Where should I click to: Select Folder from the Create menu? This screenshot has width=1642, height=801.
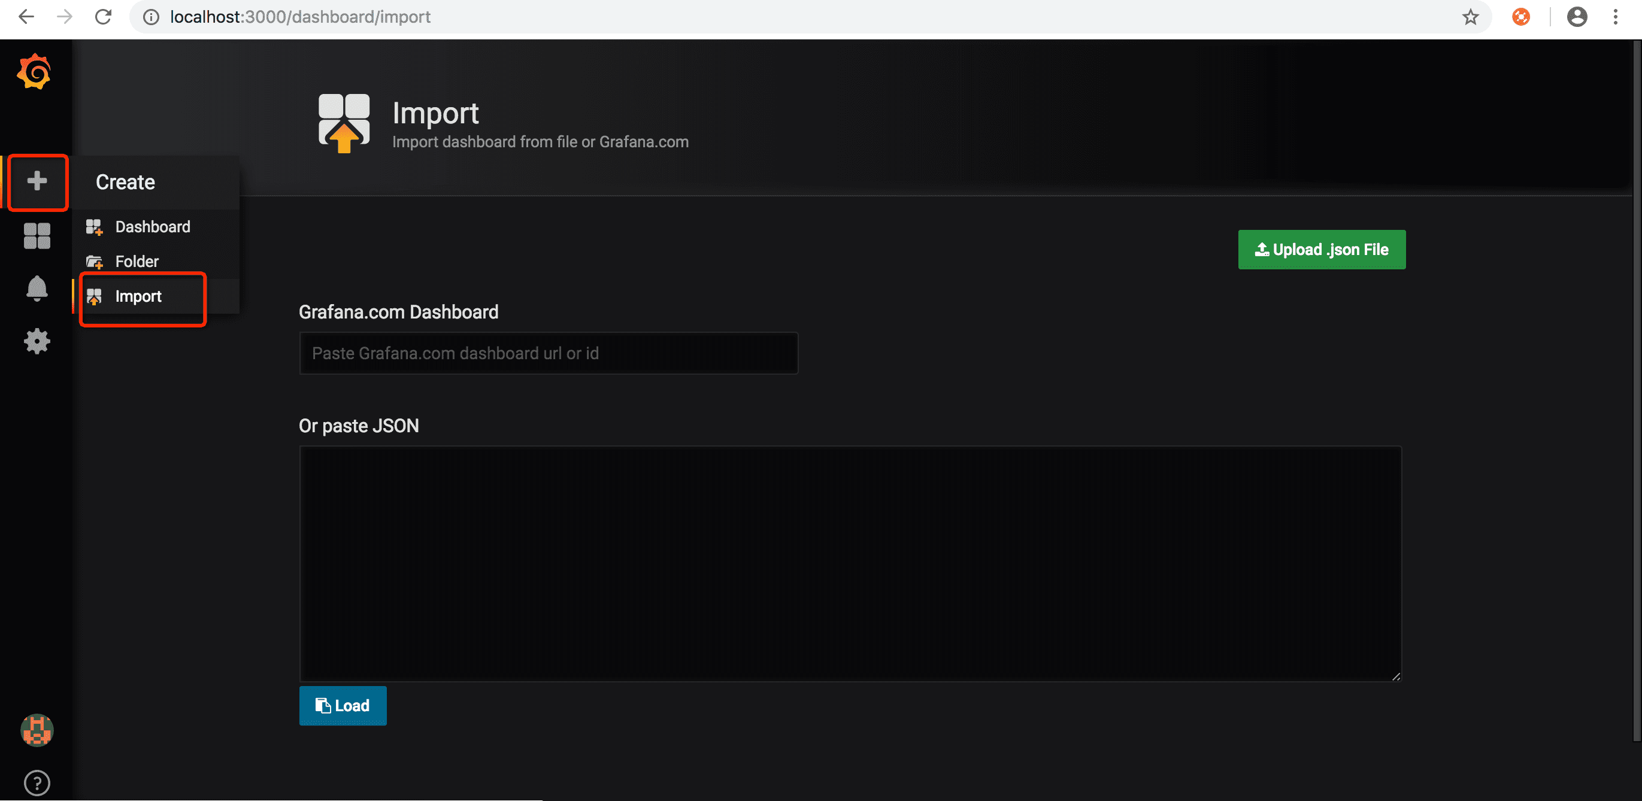pyautogui.click(x=137, y=260)
